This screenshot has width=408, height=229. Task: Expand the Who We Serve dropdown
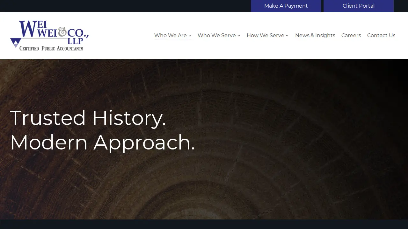point(219,35)
